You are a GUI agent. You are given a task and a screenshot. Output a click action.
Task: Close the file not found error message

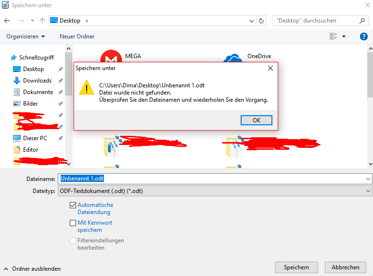click(x=270, y=68)
